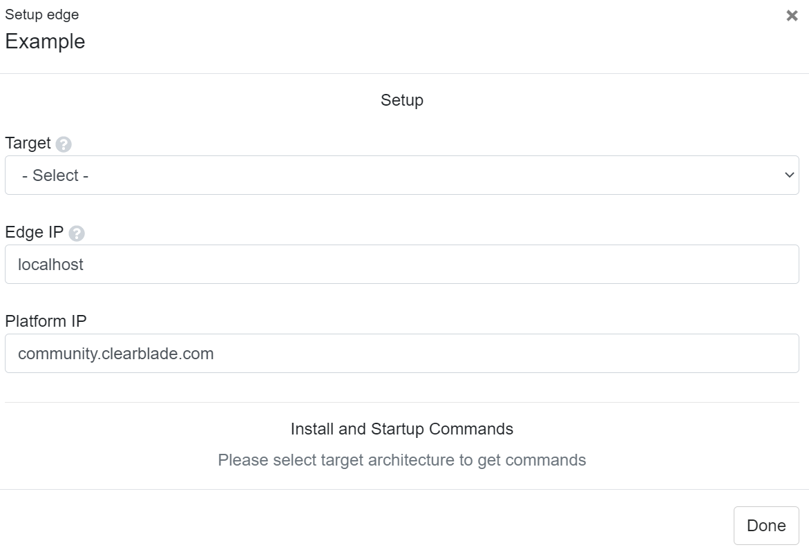This screenshot has height=554, width=809.
Task: Click the 'Please select target architecture' message
Action: click(401, 460)
